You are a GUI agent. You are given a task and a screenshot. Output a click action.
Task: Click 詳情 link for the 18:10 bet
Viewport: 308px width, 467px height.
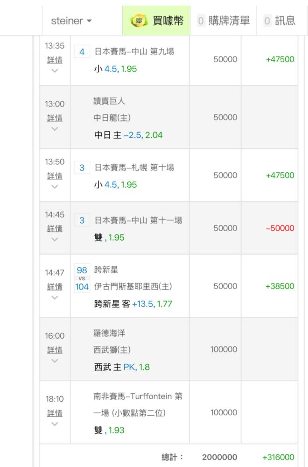pyautogui.click(x=55, y=413)
